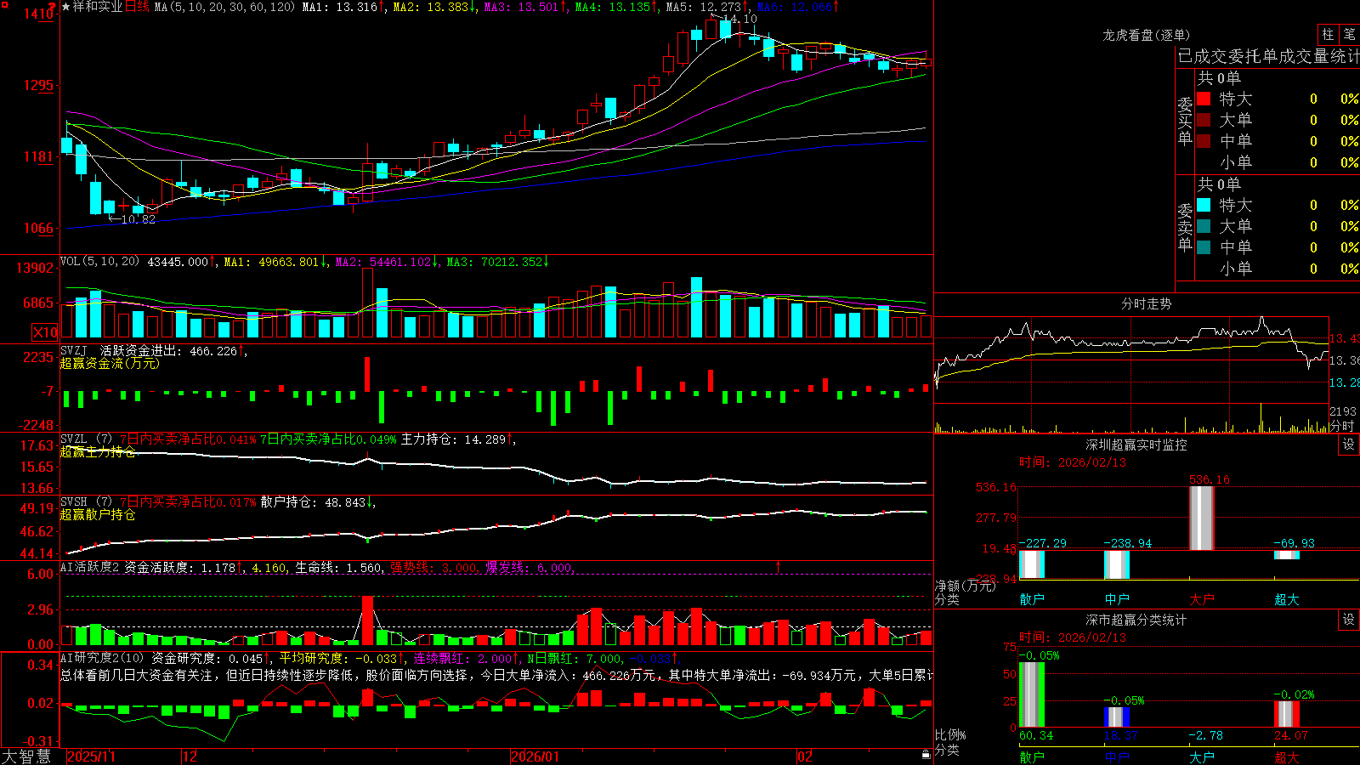Select the 日线 period label
The image size is (1360, 765).
point(137,7)
